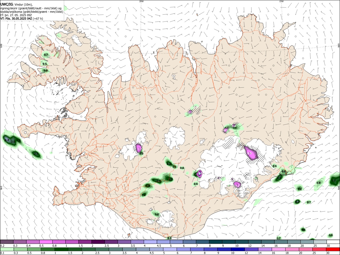Click the pale grey 25 snow-scale swatch

pos(320,242)
